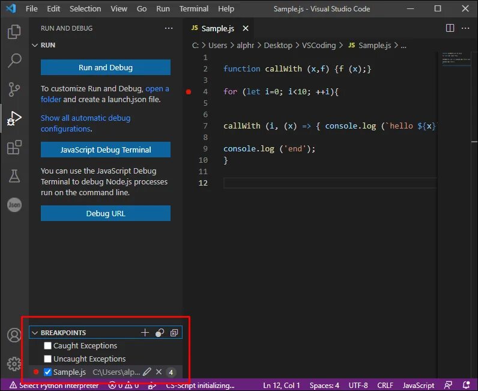Collapse the BREAKPOINTS section

click(35, 333)
